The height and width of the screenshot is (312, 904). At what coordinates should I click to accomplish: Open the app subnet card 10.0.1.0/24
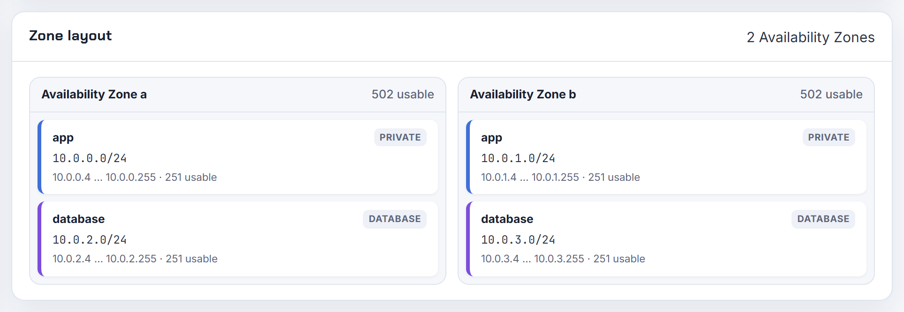(x=666, y=157)
